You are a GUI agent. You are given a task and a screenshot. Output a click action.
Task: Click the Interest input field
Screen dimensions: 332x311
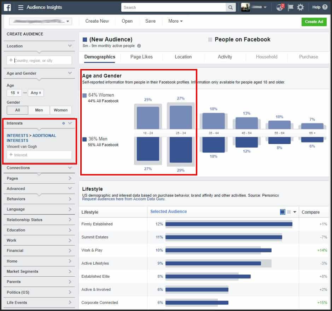(x=39, y=155)
